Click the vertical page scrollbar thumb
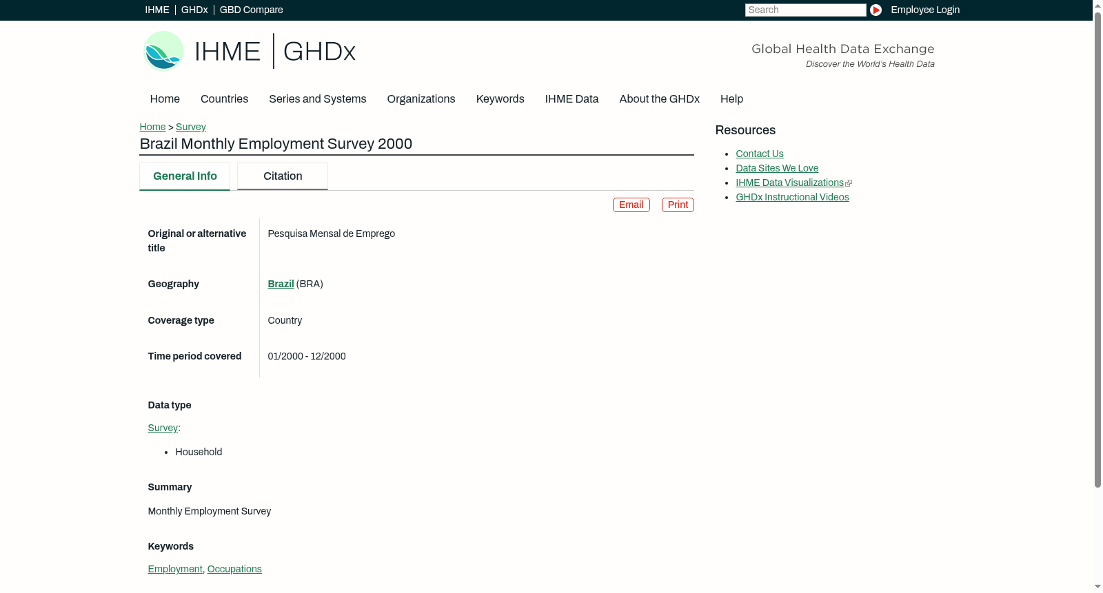 pos(1097,249)
